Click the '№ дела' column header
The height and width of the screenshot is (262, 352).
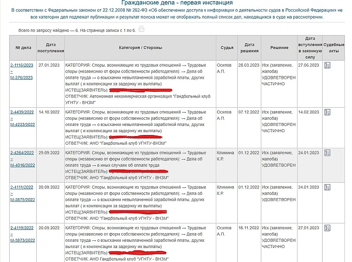tap(23, 48)
